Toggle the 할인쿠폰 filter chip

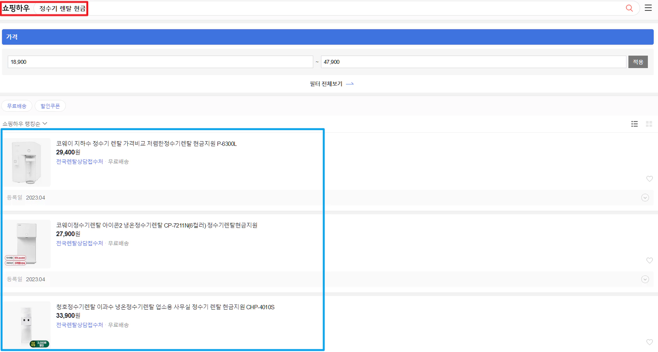[x=50, y=106]
